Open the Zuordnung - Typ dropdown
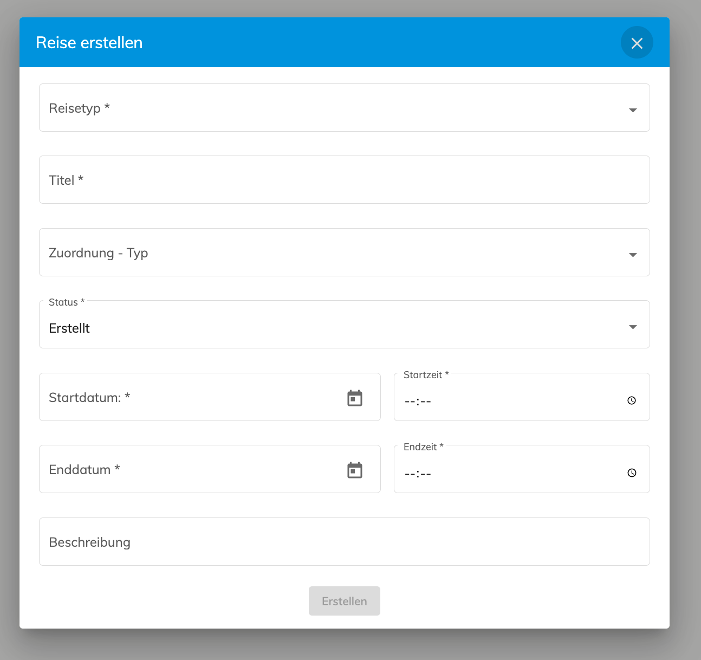Viewport: 701px width, 660px height. pyautogui.click(x=344, y=253)
